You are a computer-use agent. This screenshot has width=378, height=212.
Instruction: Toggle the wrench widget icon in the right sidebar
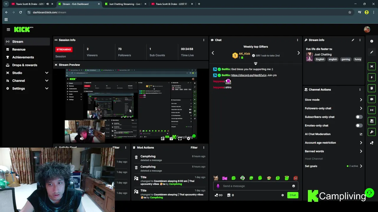point(372,132)
